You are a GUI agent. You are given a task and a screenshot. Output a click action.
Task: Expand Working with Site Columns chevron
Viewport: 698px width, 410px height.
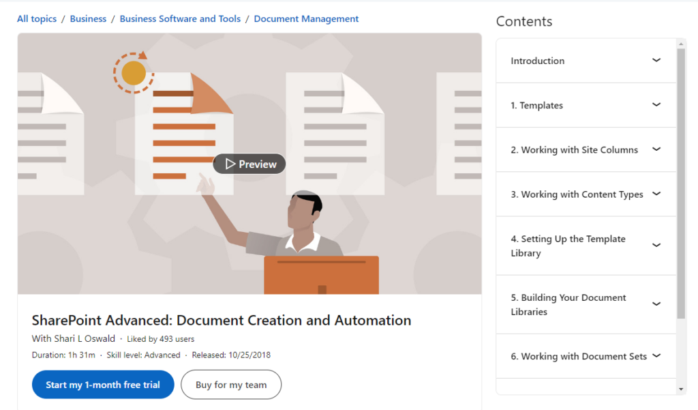pos(656,149)
